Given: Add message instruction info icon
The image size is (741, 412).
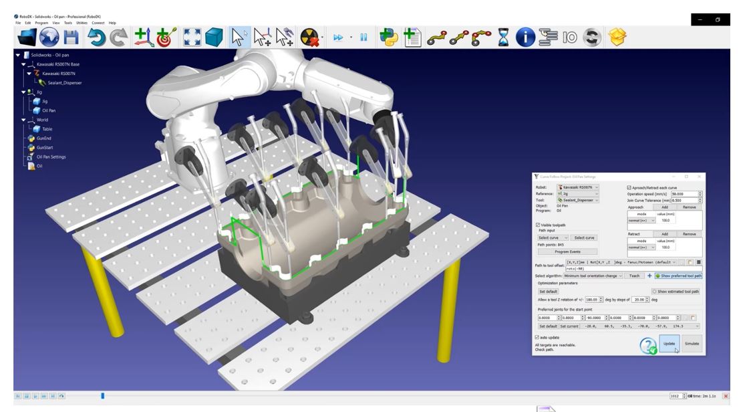Looking at the screenshot, I should click(525, 37).
